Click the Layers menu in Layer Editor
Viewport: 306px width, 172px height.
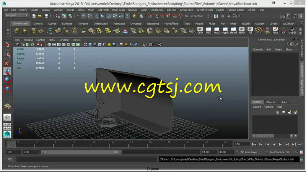pyautogui.click(x=257, y=107)
